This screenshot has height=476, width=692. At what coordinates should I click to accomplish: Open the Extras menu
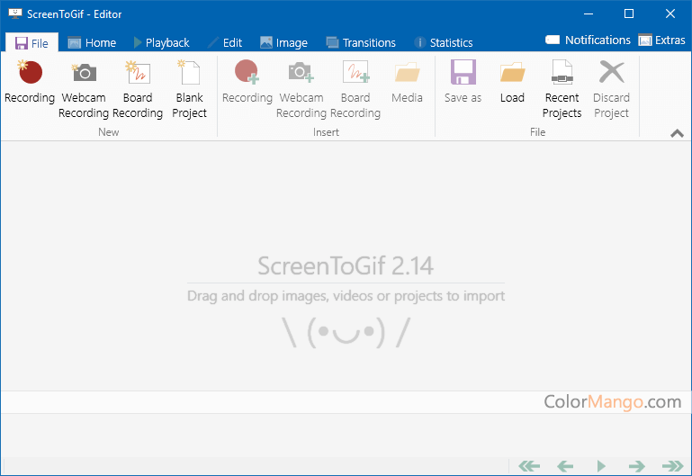pos(661,40)
